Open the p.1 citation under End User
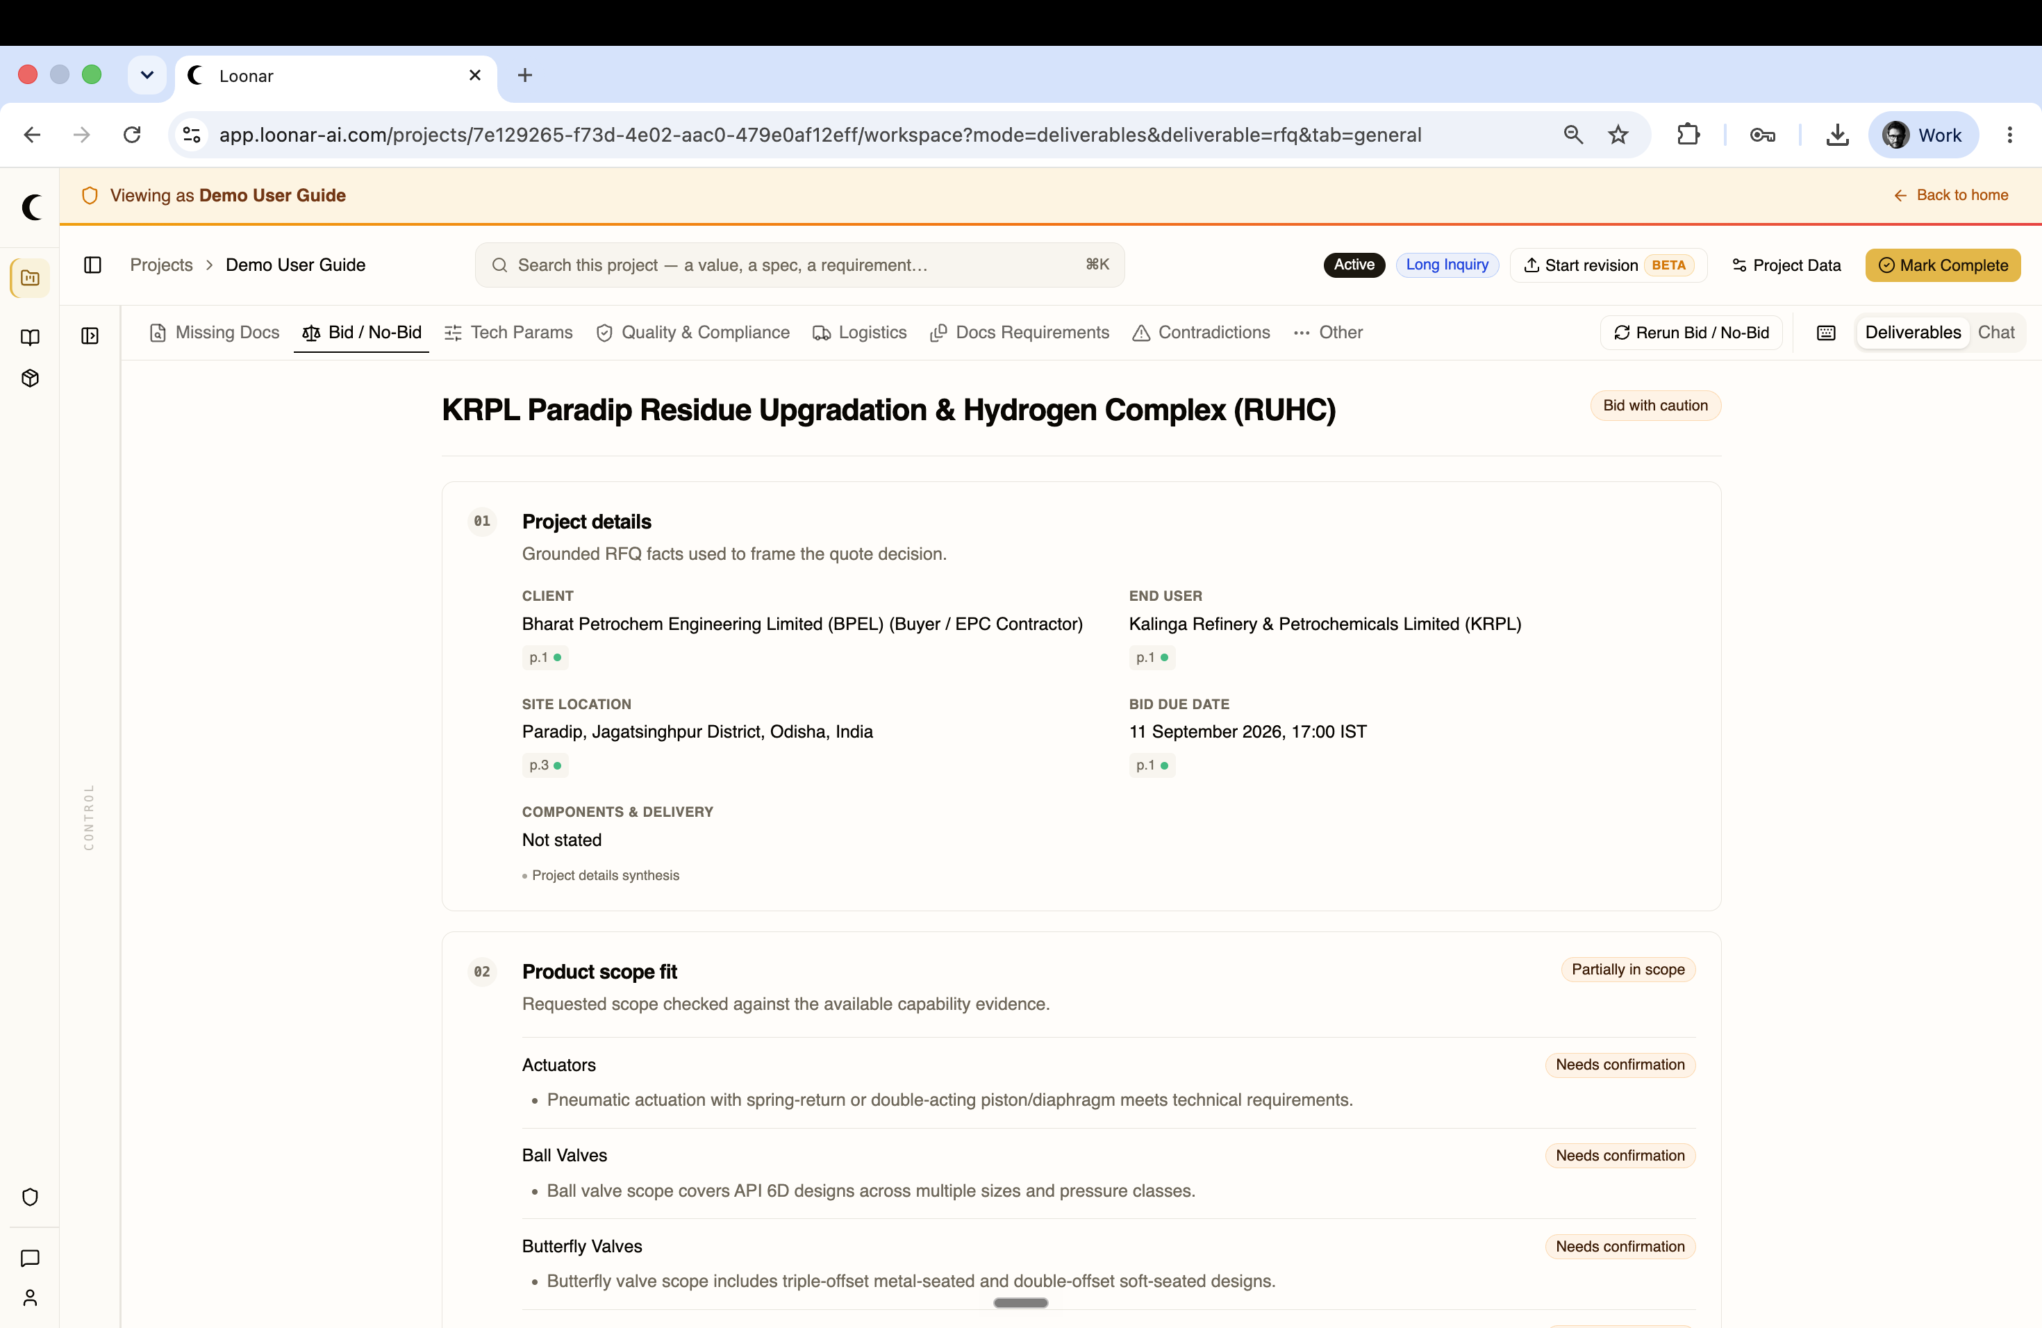 1152,658
